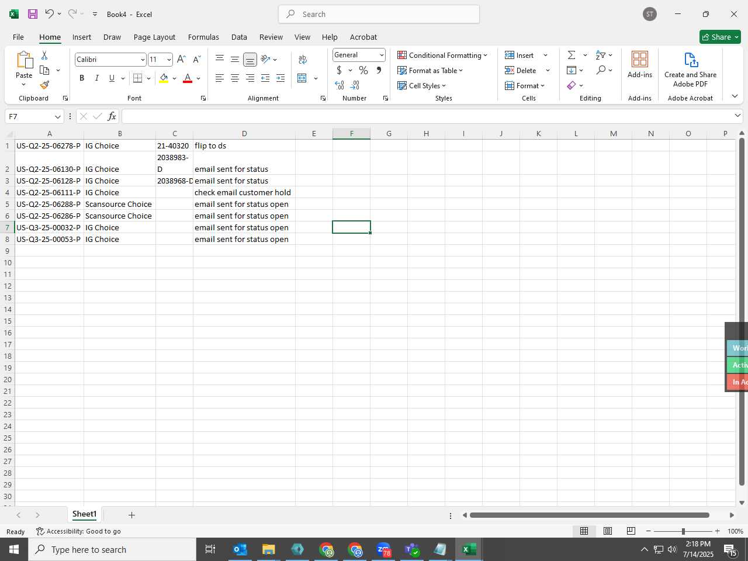Image resolution: width=748 pixels, height=561 pixels.
Task: Apply the yellow Fill Color swatch
Action: tap(164, 78)
